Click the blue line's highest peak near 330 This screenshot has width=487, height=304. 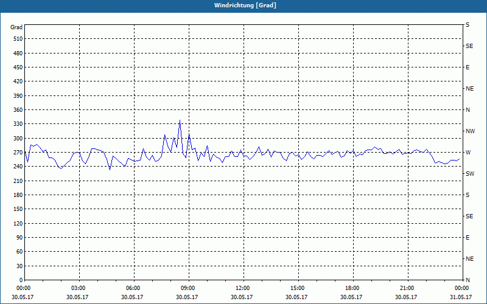180,120
